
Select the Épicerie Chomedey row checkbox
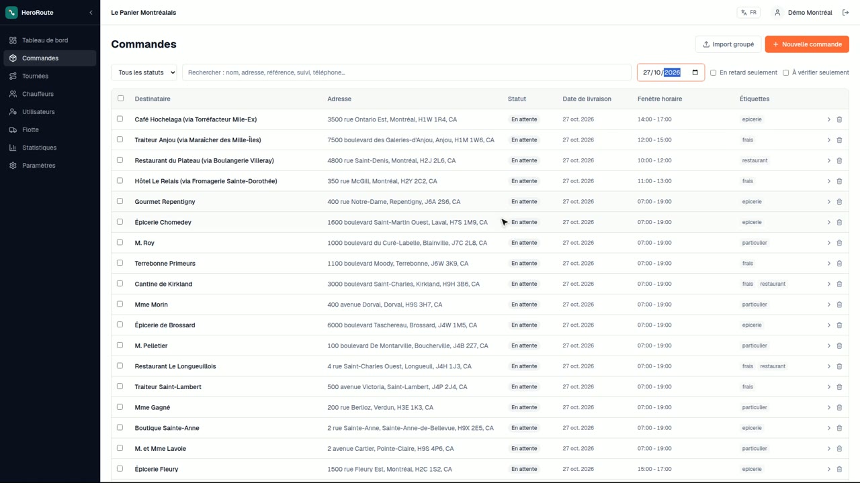pos(120,222)
